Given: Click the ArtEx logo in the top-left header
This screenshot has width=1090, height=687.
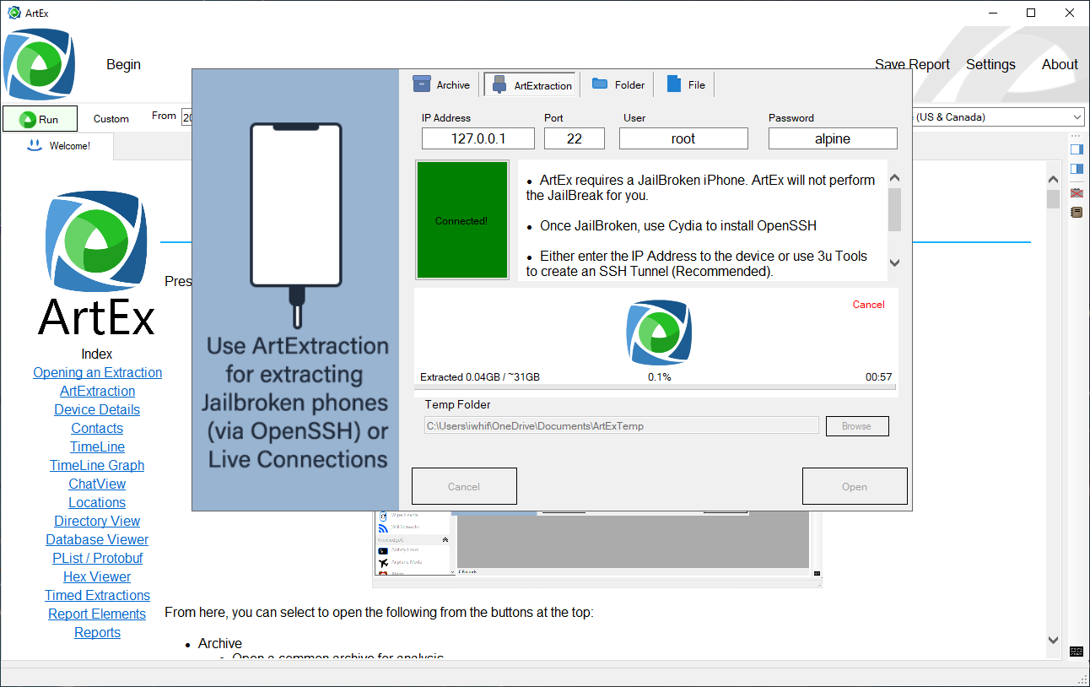Looking at the screenshot, I should [x=39, y=64].
